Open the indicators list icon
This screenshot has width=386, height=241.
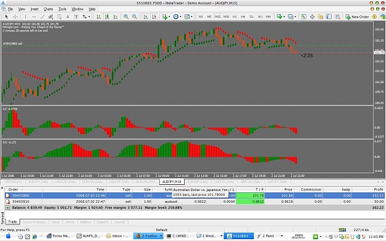click(x=165, y=17)
